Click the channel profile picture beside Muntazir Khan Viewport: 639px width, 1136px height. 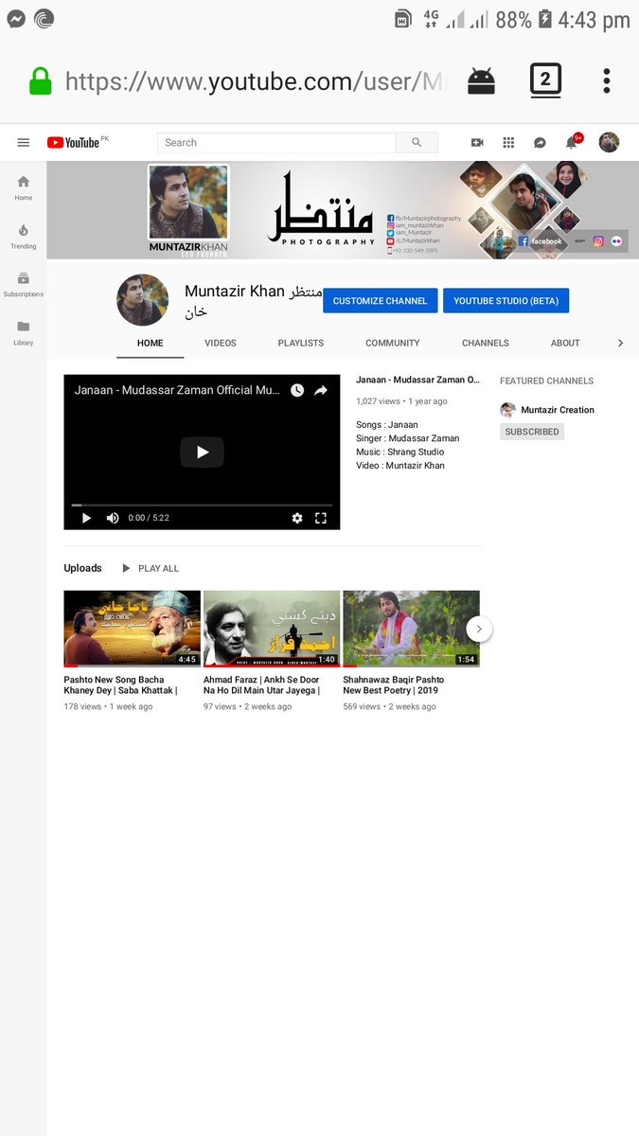[142, 300]
